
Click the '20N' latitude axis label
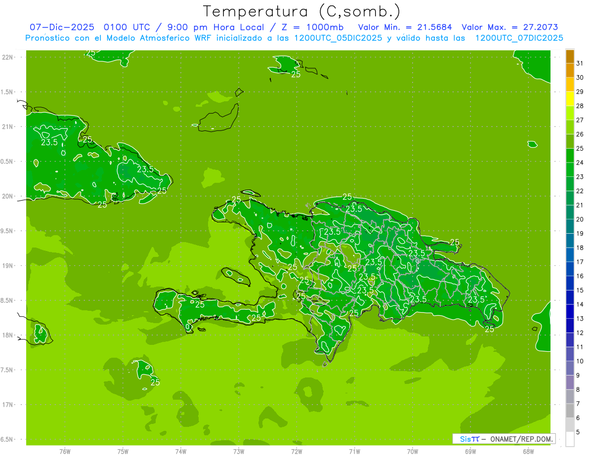coord(7,196)
